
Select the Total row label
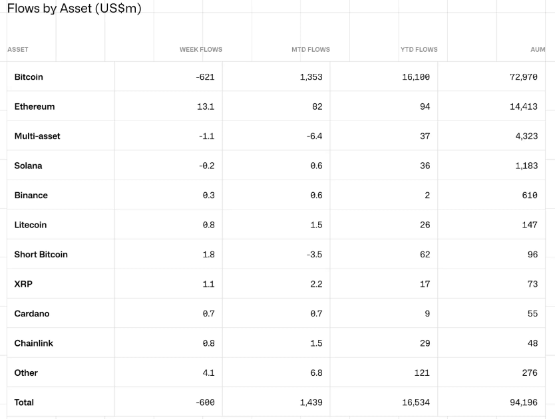coord(24,402)
